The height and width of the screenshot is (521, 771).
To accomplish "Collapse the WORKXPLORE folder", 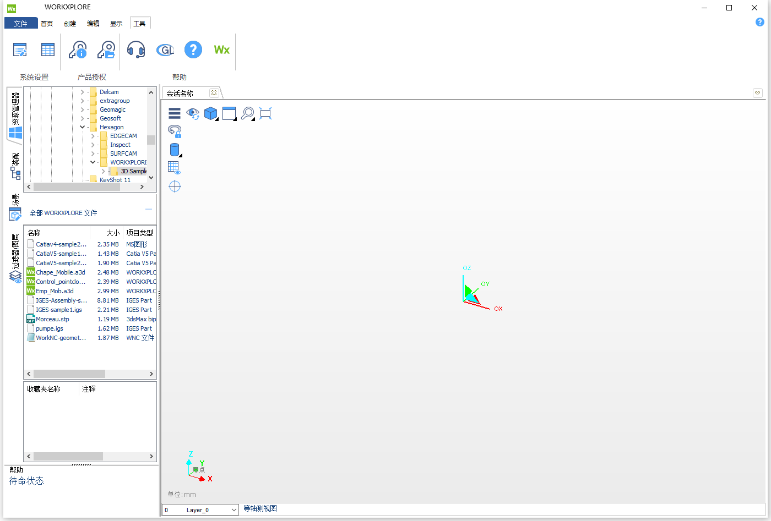I will click(93, 162).
